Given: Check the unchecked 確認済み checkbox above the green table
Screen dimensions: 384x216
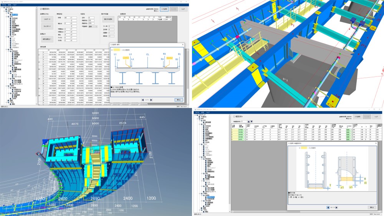Looking at the screenshot, I should (x=234, y=116).
